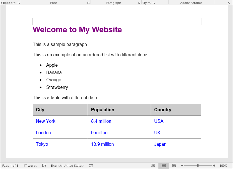233x169 pixels.
Task: Click the 100% zoom level indicator
Action: (x=223, y=166)
